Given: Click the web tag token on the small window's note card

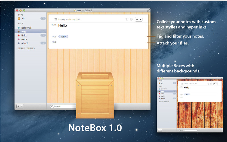Looking at the screenshot, I should (x=187, y=94).
